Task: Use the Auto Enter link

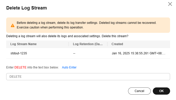Action: 69,67
